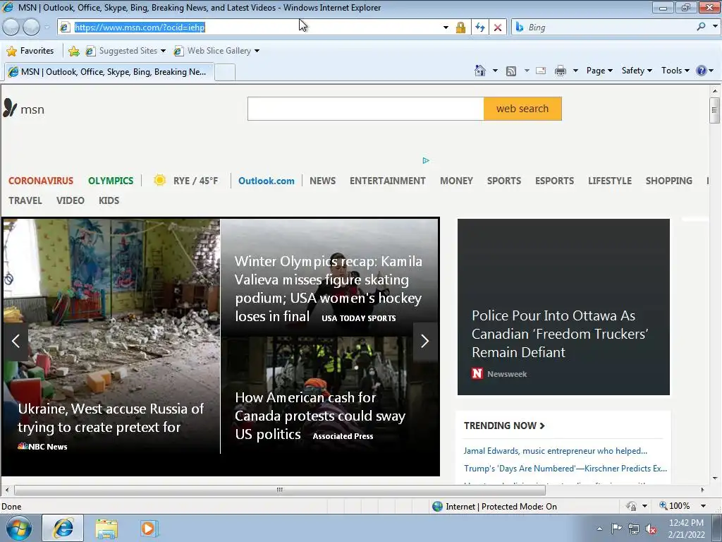Open the Outlook.com link
Screen dimensions: 722x542
click(x=266, y=181)
